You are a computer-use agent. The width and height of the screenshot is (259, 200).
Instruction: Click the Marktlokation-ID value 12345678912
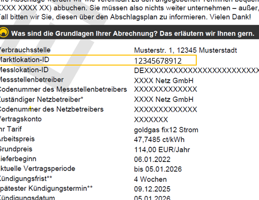point(158,61)
